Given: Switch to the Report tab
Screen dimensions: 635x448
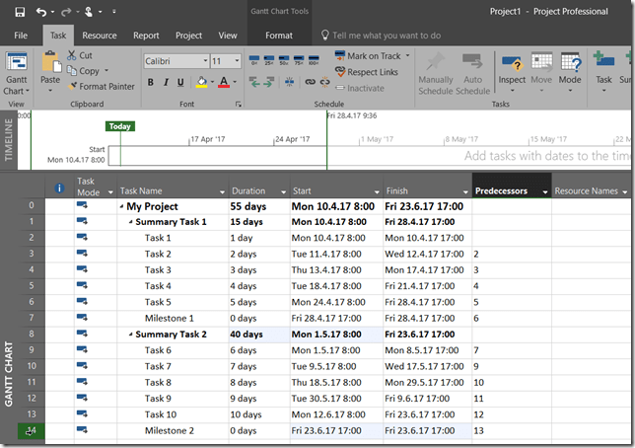Looking at the screenshot, I should (146, 36).
